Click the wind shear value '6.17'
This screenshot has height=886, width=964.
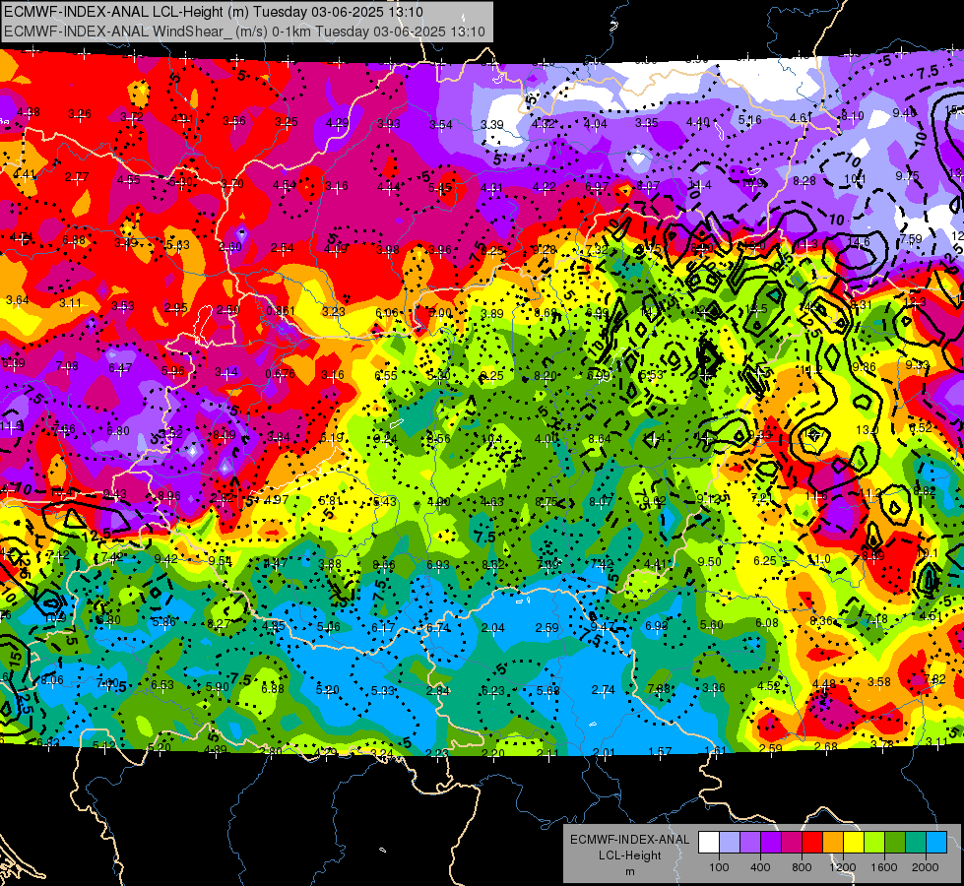tap(382, 628)
